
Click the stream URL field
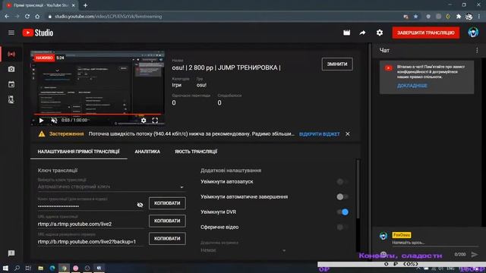[91, 224]
